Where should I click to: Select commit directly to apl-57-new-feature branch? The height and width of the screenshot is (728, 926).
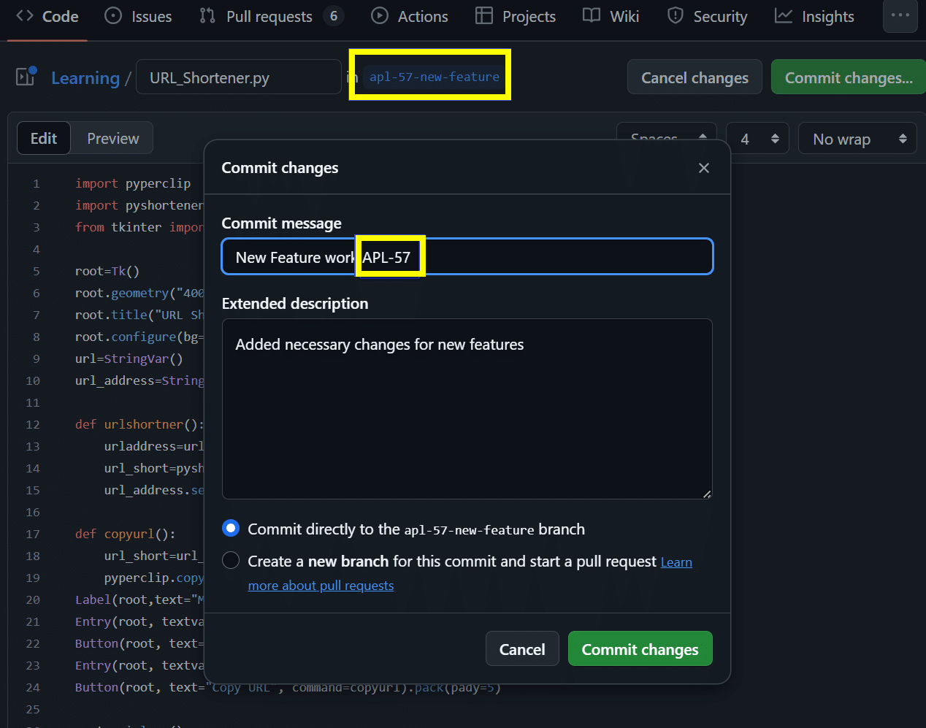(x=231, y=528)
